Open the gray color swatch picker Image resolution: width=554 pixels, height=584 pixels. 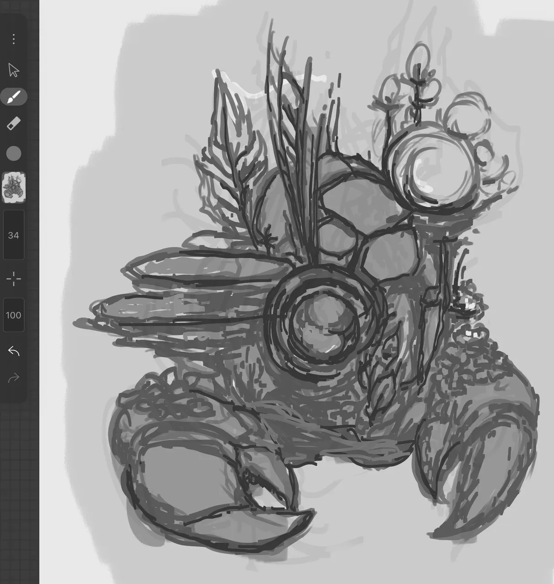point(14,154)
